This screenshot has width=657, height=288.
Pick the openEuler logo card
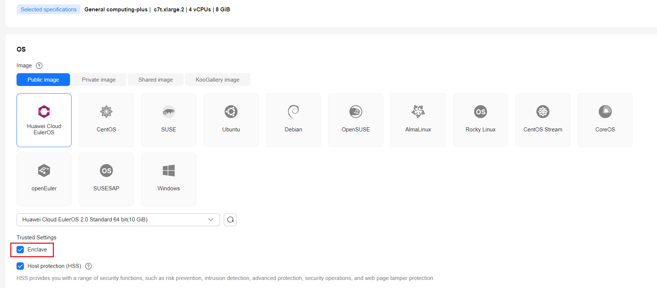pyautogui.click(x=44, y=179)
